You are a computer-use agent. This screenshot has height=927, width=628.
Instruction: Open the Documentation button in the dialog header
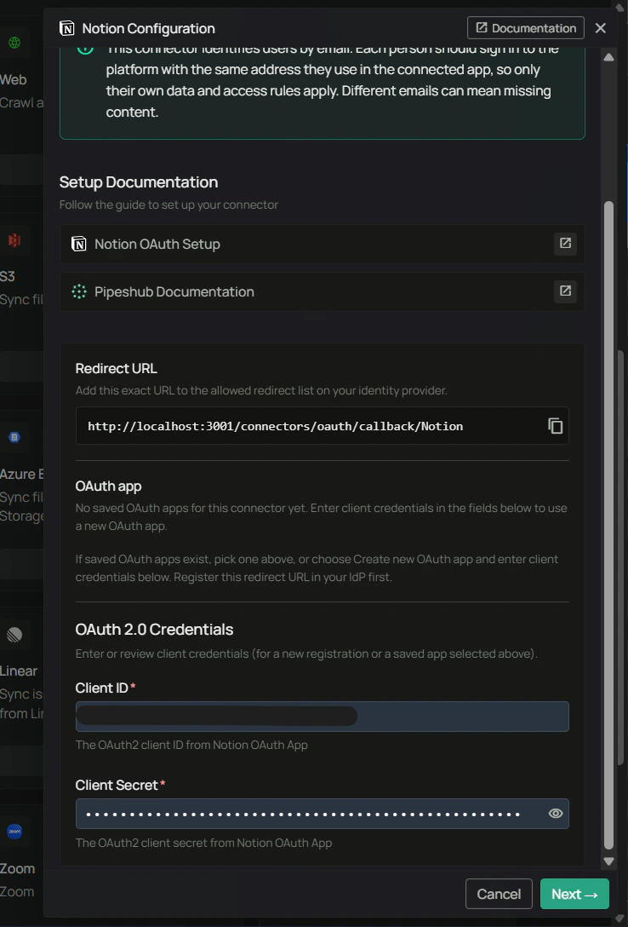click(x=525, y=28)
